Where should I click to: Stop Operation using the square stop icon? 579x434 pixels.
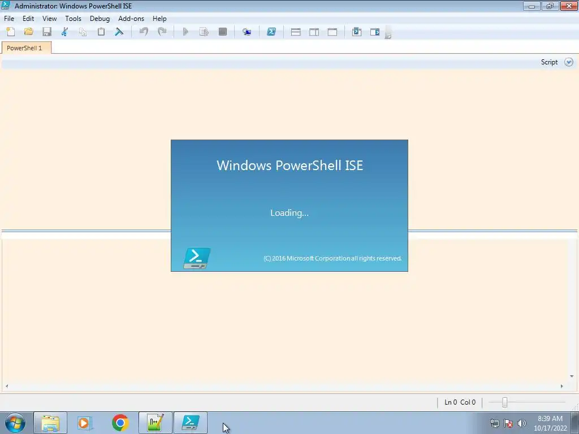pyautogui.click(x=223, y=32)
